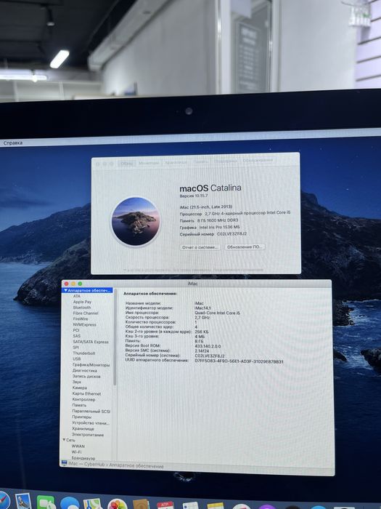Select Хранилище in the System Information sidebar
The image size is (381, 509).
point(83,429)
